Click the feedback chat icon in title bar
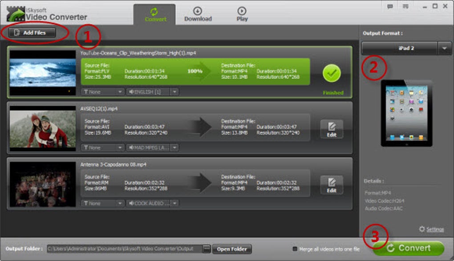 (x=390, y=6)
